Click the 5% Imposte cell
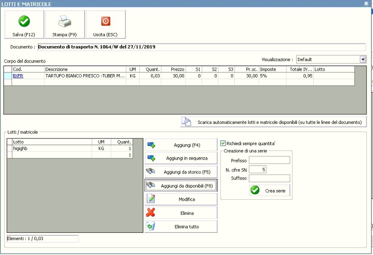The width and height of the screenshot is (373, 255). (273, 76)
